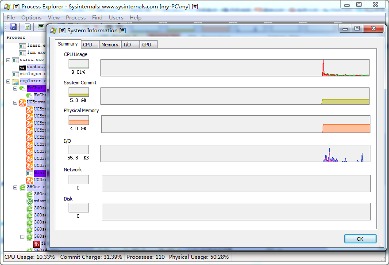
Task: Click the Process column header
Action: coord(25,38)
